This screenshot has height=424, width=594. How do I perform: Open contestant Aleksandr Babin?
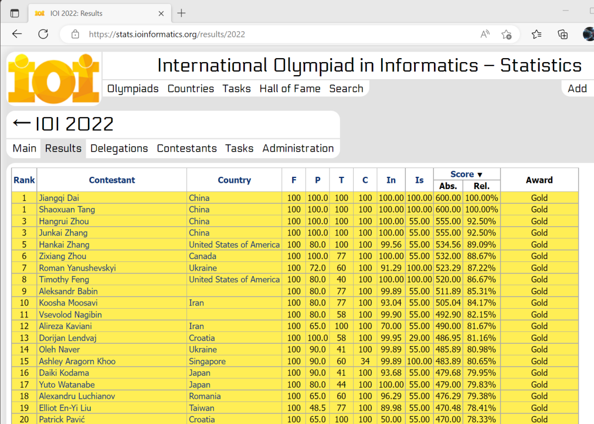(x=68, y=291)
